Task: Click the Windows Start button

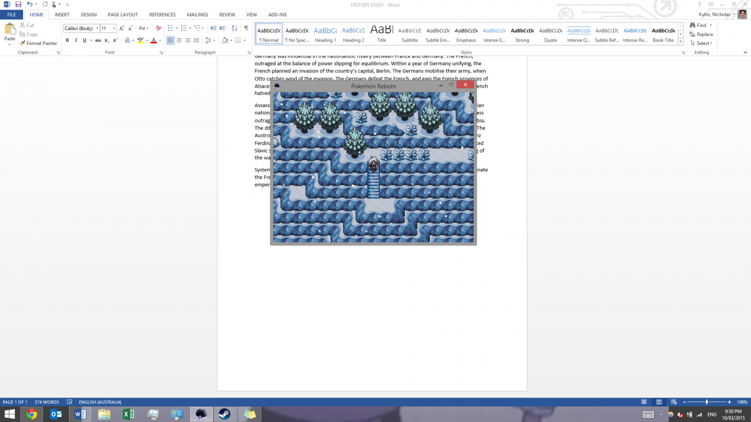Action: 9,414
